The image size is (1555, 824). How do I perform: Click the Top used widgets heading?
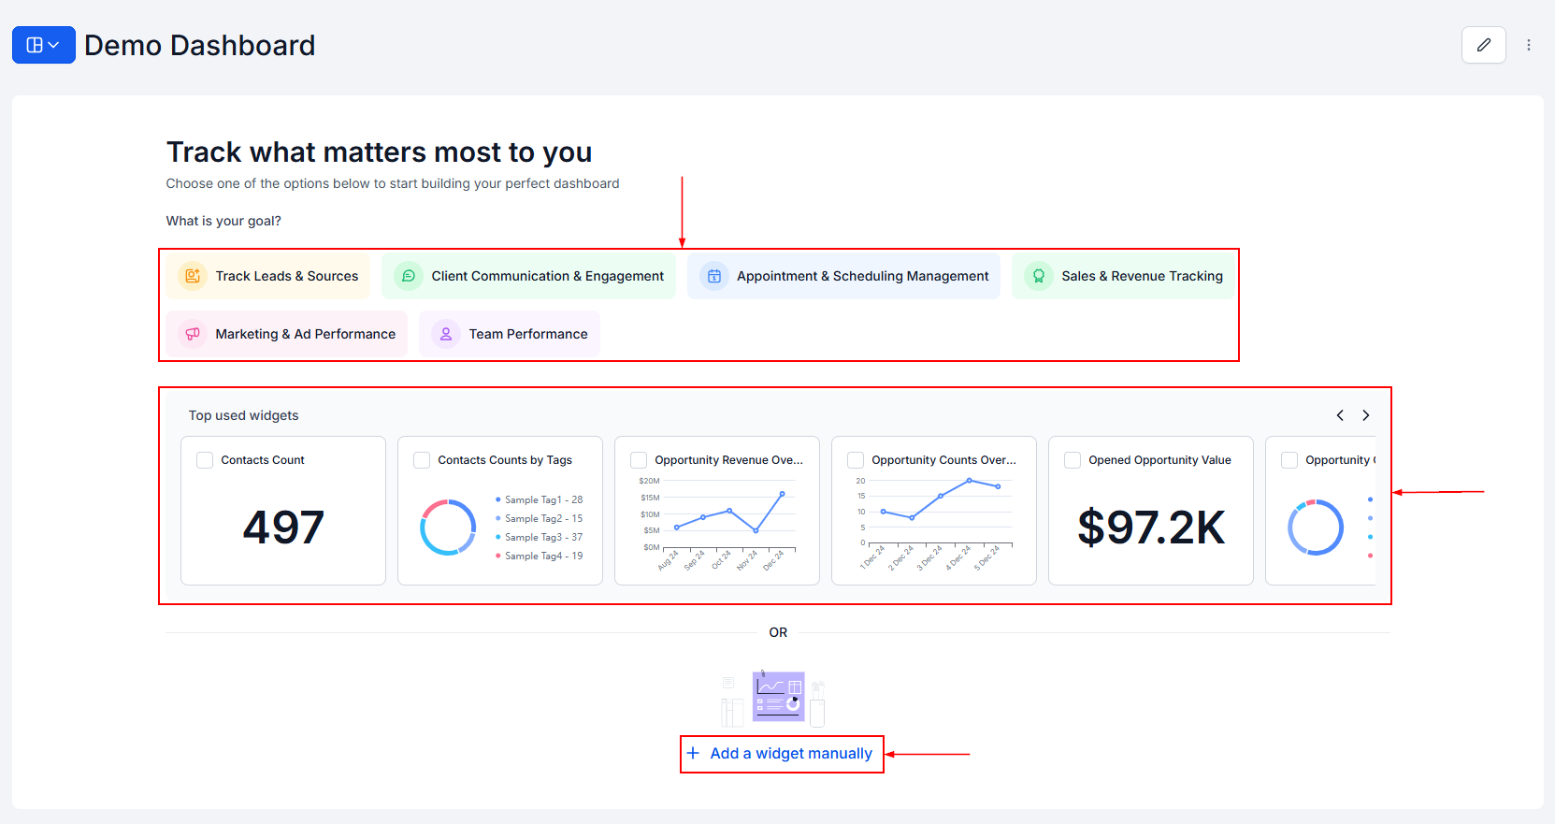244,415
